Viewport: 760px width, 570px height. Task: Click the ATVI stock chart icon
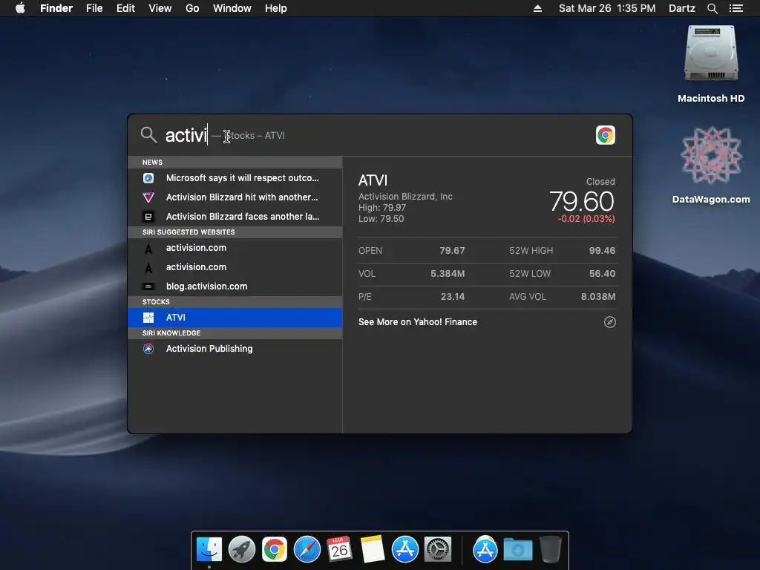coord(148,318)
